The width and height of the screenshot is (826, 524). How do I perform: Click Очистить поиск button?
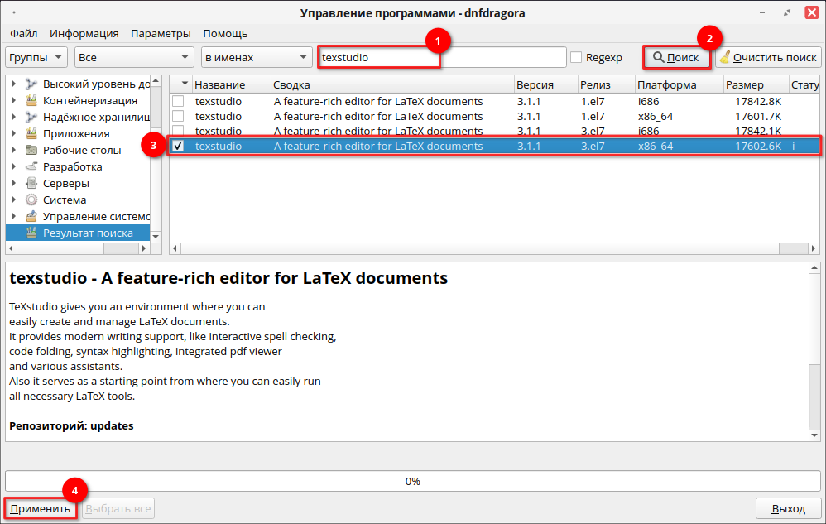769,57
